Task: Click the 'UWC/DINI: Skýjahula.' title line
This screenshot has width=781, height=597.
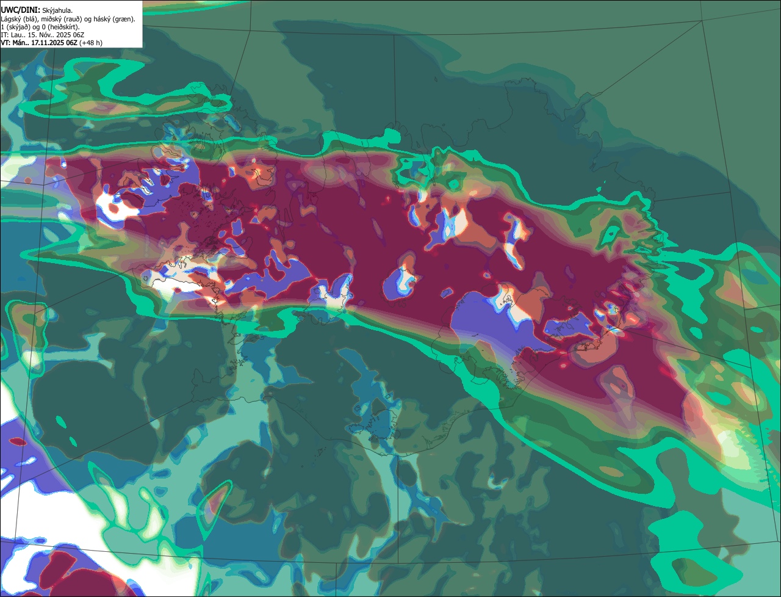Action: 37,10
